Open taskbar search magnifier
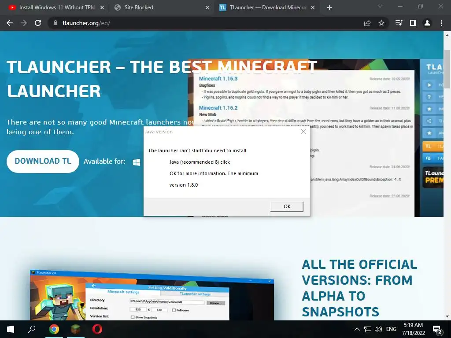 [x=32, y=329]
